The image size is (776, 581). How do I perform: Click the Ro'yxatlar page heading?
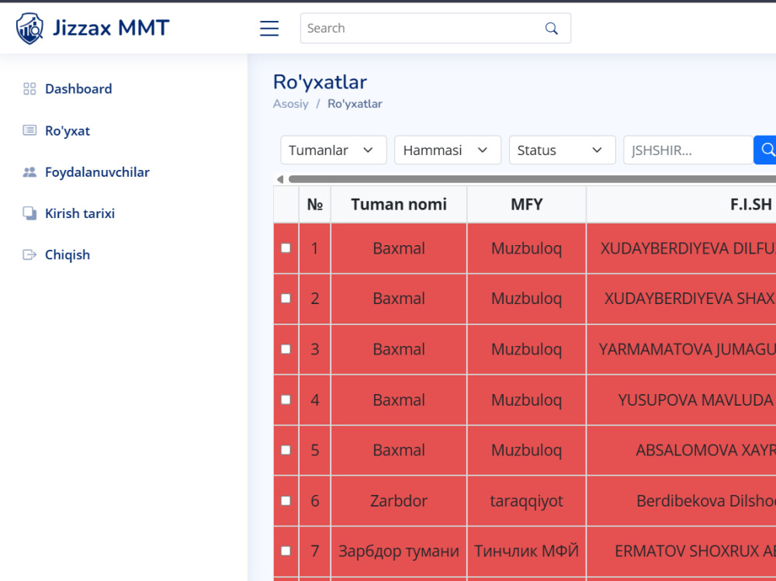pos(320,82)
